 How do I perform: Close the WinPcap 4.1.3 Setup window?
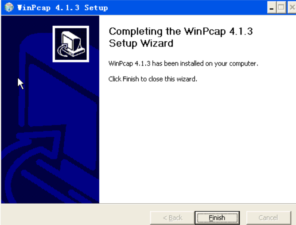tap(292, 8)
